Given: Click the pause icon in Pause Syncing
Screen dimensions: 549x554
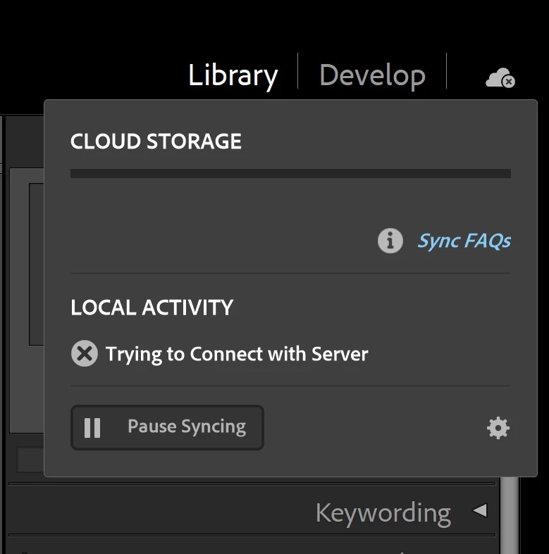Looking at the screenshot, I should pyautogui.click(x=92, y=427).
